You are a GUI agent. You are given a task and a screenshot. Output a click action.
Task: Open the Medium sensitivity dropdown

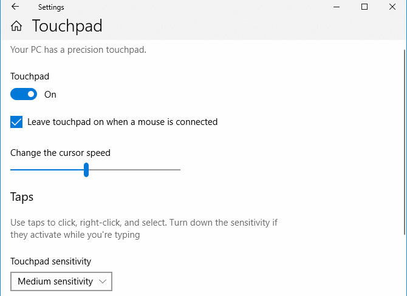click(61, 281)
